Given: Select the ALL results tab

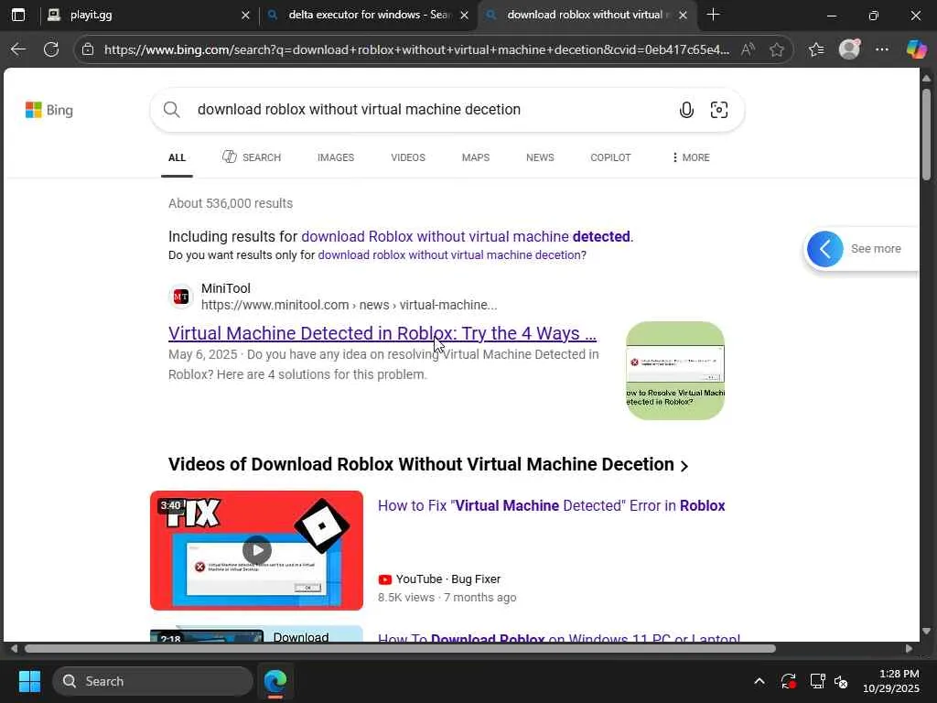Looking at the screenshot, I should pos(177,157).
